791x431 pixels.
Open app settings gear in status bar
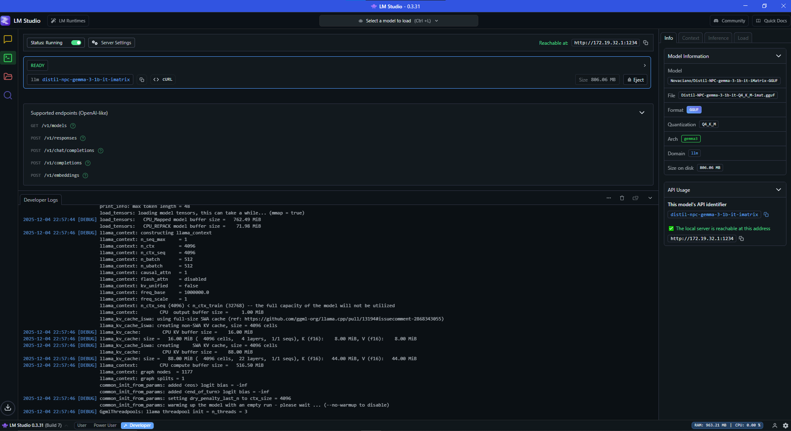click(785, 425)
